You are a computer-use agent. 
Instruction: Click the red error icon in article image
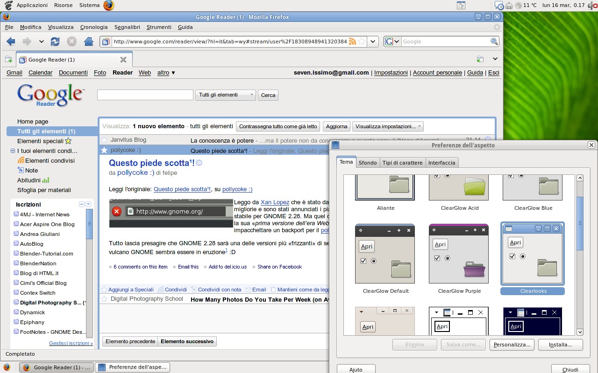point(117,211)
